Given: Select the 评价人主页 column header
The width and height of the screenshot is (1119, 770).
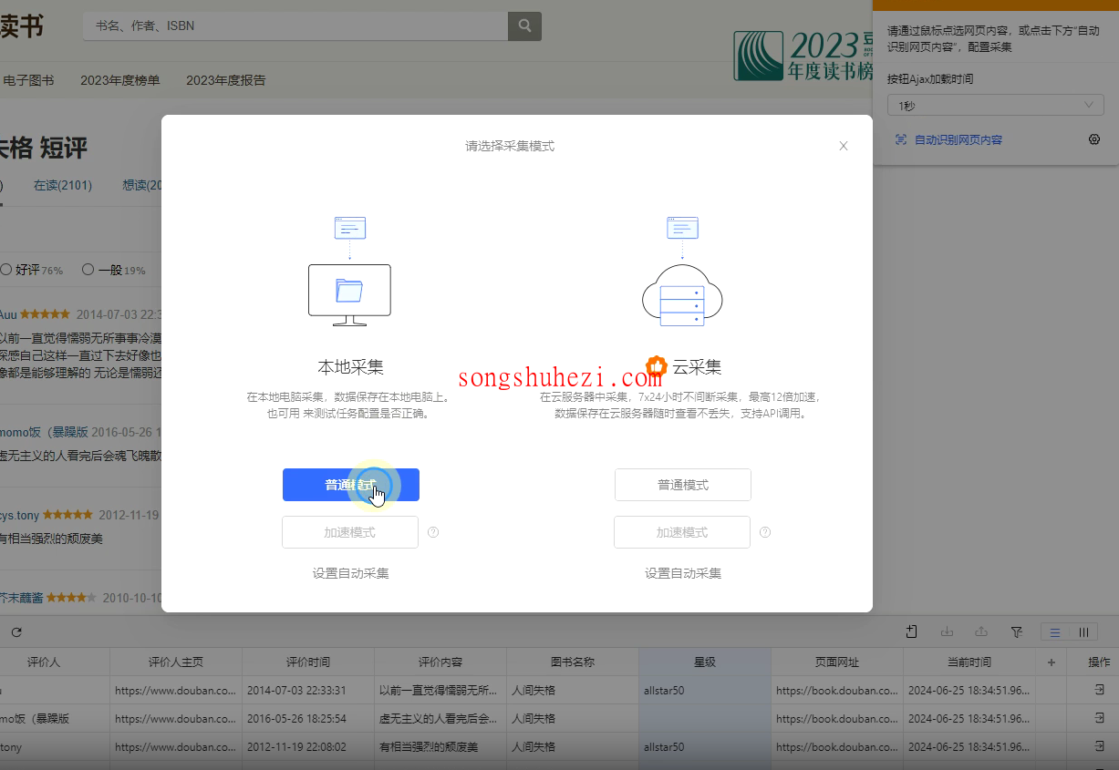Looking at the screenshot, I should [x=176, y=662].
